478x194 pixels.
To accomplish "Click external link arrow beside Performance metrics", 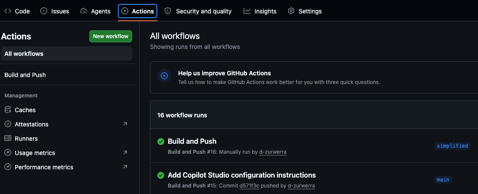I will 125,167.
